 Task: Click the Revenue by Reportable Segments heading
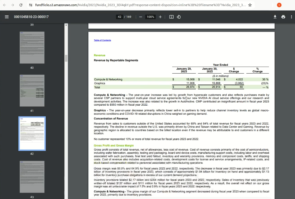point(116,60)
